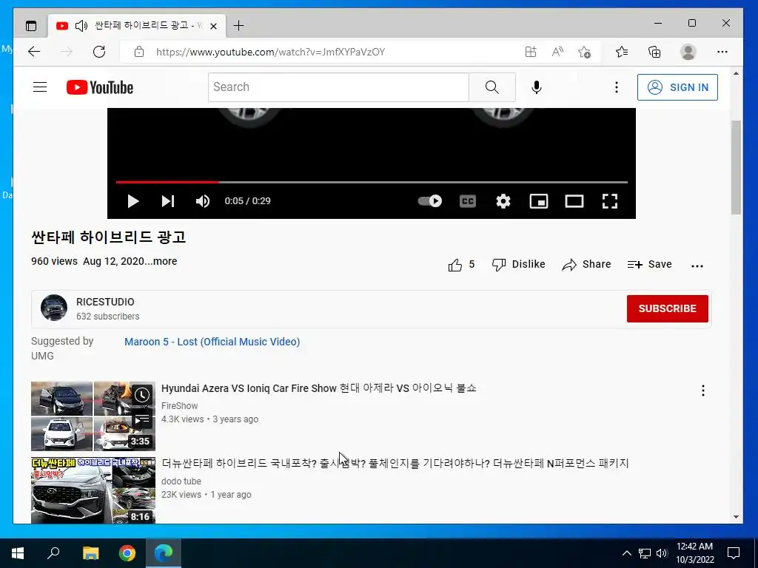Open Edge Collections
758x568 pixels.
654,52
